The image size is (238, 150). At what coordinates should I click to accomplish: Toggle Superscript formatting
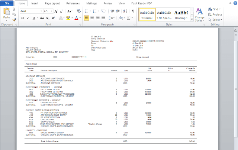coord(53,18)
